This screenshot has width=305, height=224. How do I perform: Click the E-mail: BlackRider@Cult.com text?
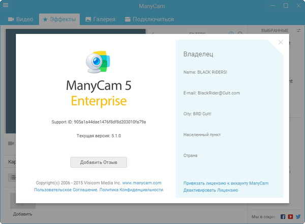[211, 93]
